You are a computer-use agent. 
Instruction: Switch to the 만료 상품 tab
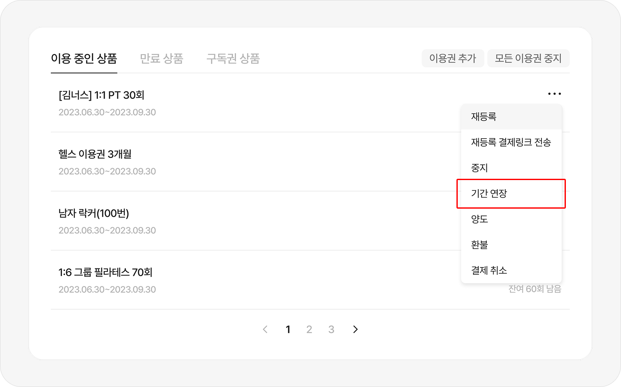[162, 58]
